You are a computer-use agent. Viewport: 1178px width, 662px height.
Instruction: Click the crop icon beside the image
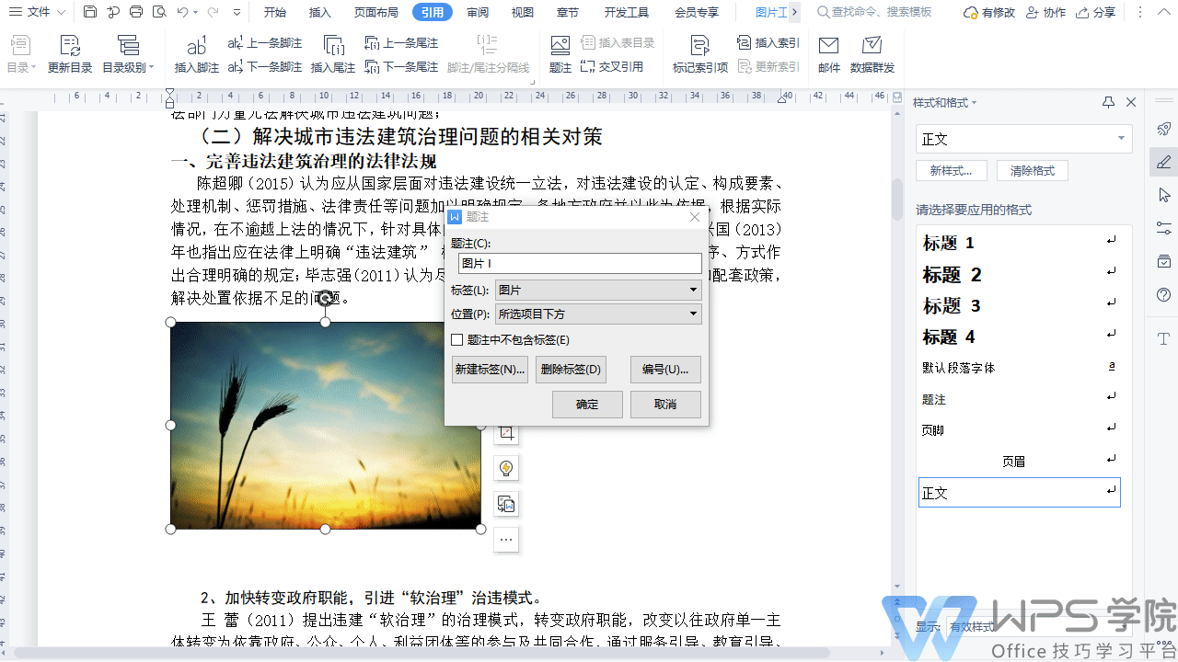coord(506,432)
